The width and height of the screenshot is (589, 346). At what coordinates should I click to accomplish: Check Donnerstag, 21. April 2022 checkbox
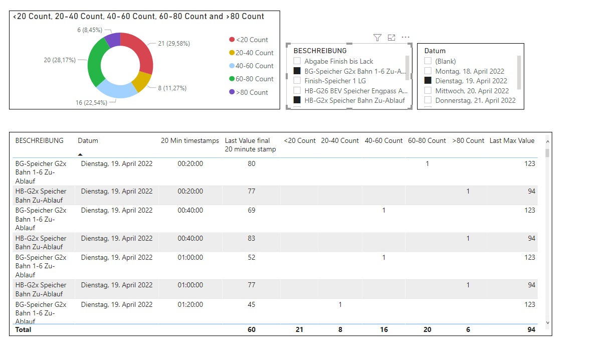tap(428, 100)
